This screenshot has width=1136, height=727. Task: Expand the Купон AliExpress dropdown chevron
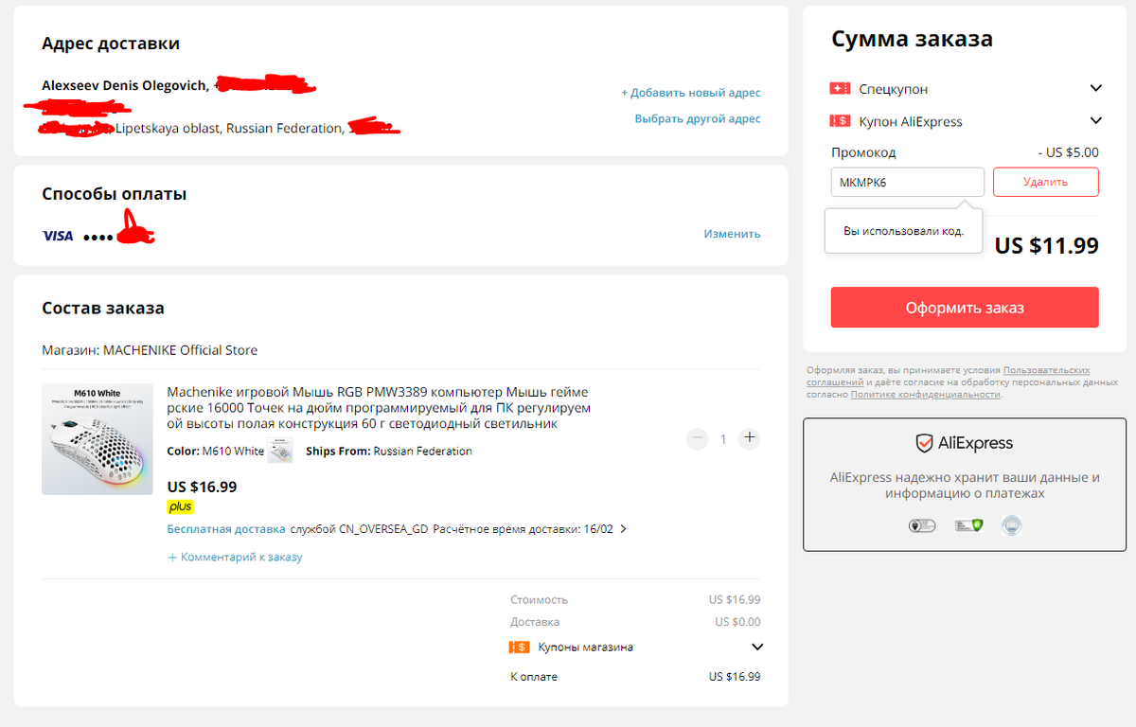tap(1096, 121)
